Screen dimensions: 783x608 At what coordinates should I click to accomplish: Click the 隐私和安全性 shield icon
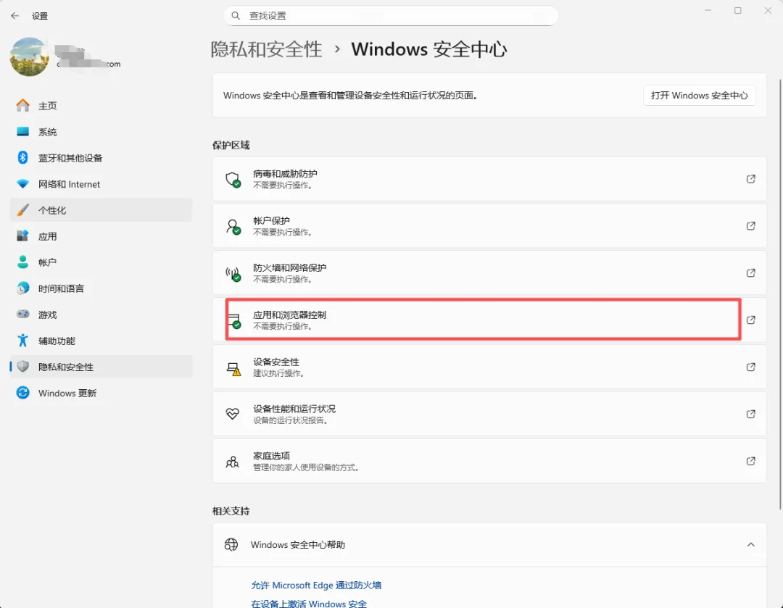click(22, 367)
